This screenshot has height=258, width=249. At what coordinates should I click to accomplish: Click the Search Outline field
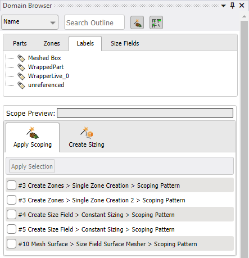tap(94, 22)
